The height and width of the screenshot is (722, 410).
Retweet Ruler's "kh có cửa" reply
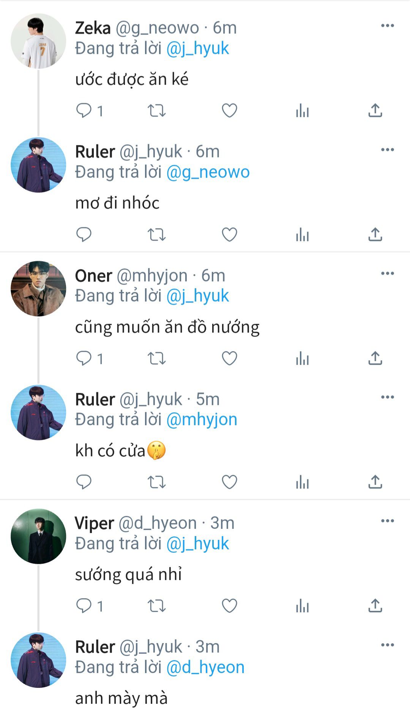156,482
